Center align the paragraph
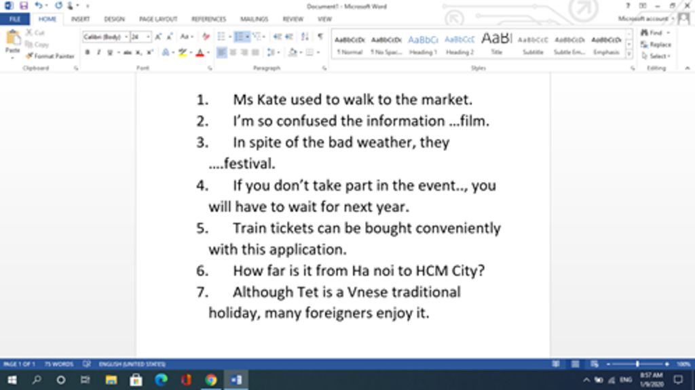This screenshot has width=695, height=390. [233, 52]
